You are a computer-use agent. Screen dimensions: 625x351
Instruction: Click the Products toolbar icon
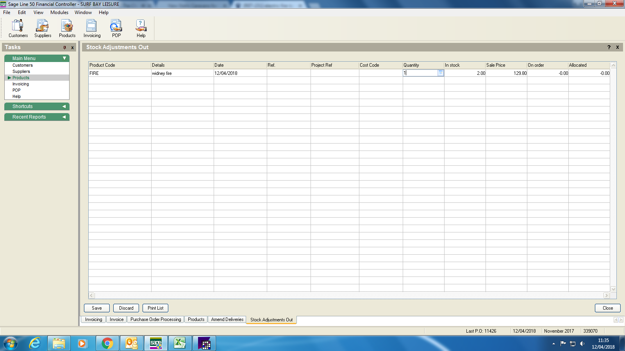(x=67, y=28)
